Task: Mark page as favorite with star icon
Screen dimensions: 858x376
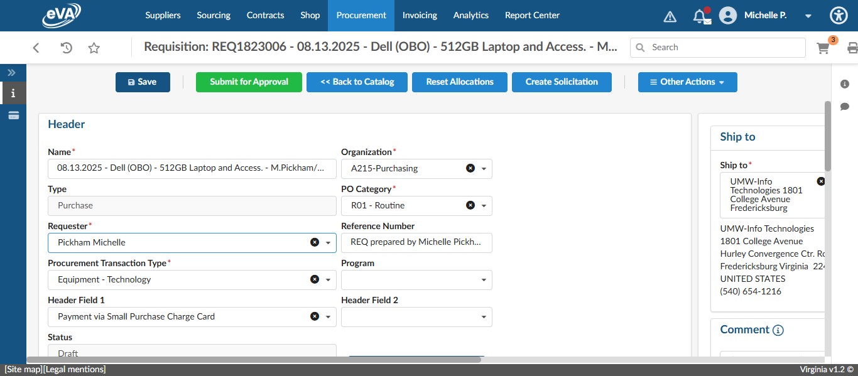Action: [x=94, y=48]
